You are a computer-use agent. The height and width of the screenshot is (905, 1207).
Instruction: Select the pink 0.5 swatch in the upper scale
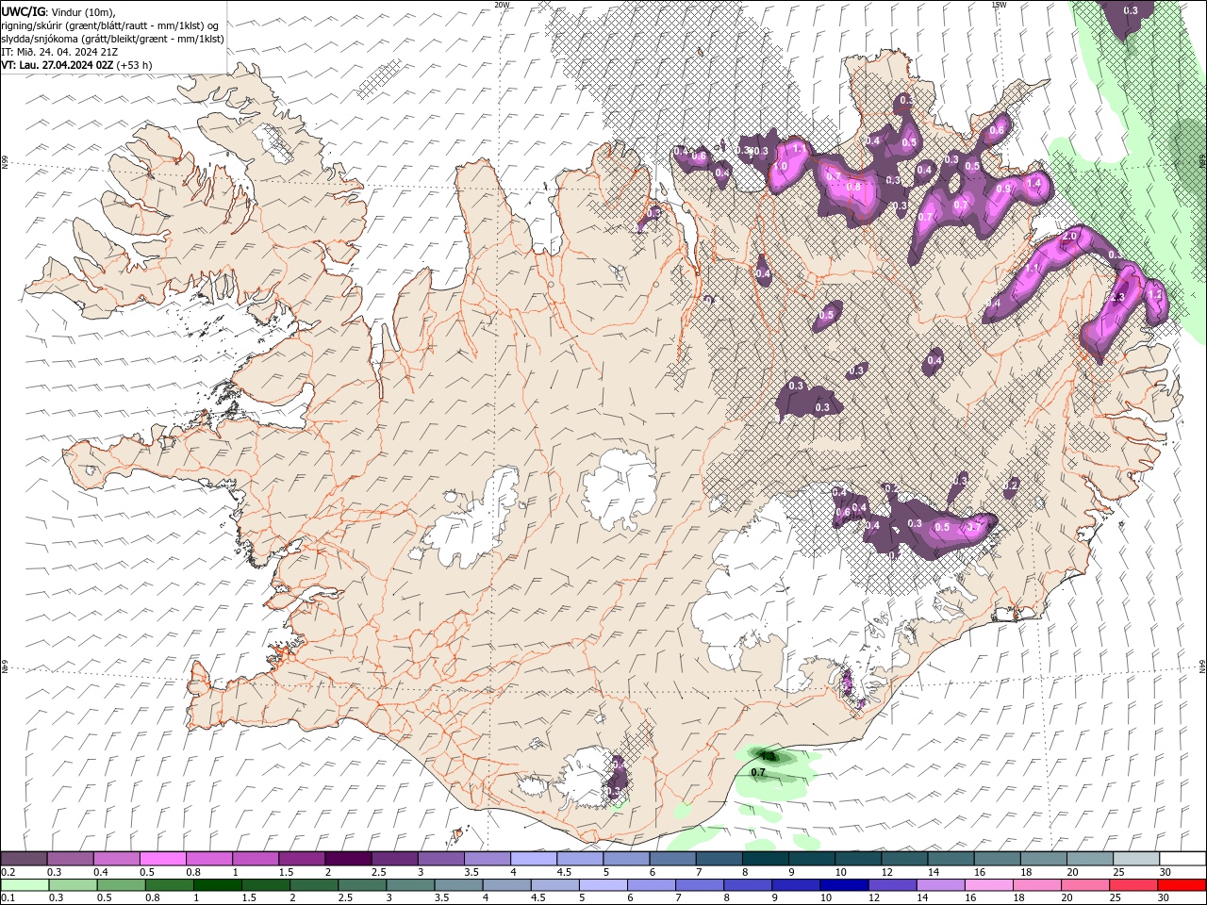163,859
